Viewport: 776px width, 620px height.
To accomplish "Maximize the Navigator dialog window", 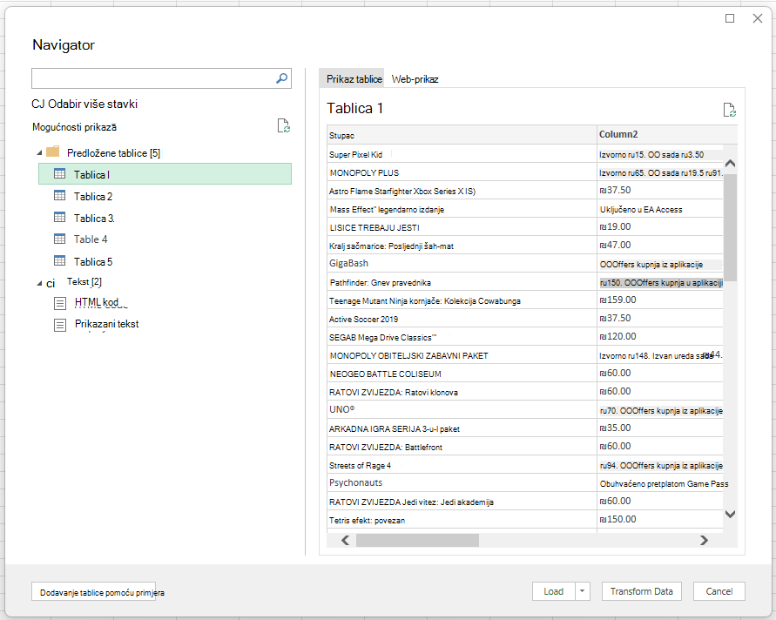I will (x=730, y=18).
